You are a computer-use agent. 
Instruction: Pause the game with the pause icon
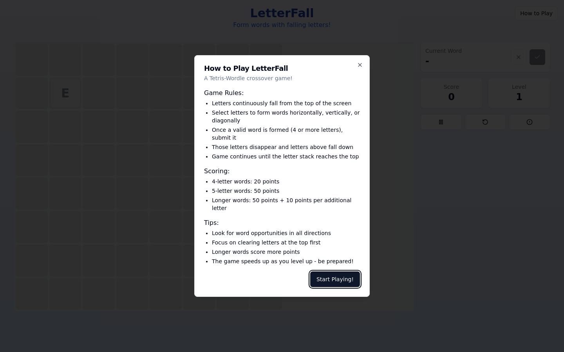441,122
